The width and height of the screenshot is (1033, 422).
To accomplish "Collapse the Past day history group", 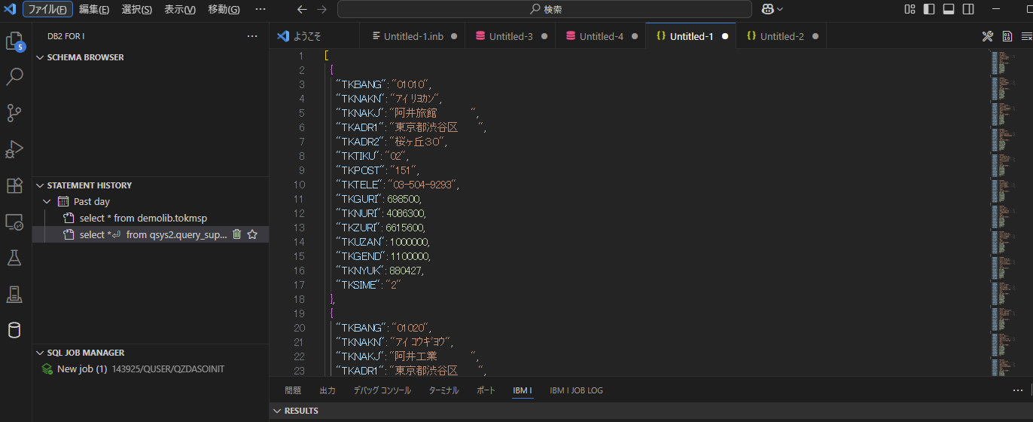I will coord(47,202).
